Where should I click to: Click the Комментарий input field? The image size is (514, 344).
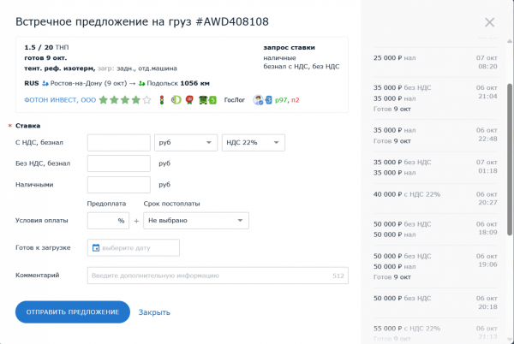[218, 276]
